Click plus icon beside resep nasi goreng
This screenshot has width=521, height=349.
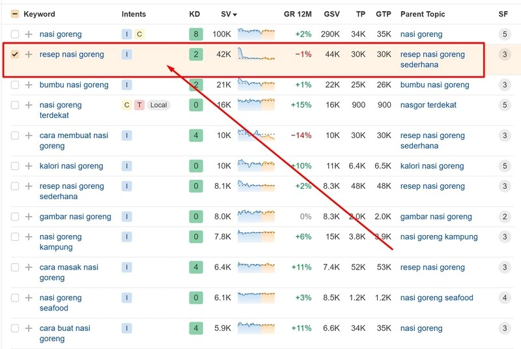coord(29,55)
